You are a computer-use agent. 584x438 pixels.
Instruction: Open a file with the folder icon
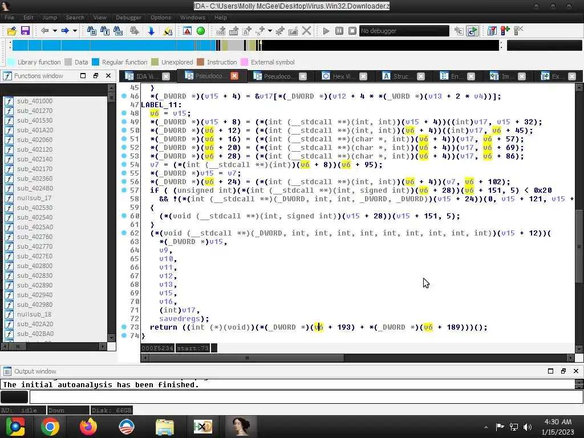(x=11, y=31)
